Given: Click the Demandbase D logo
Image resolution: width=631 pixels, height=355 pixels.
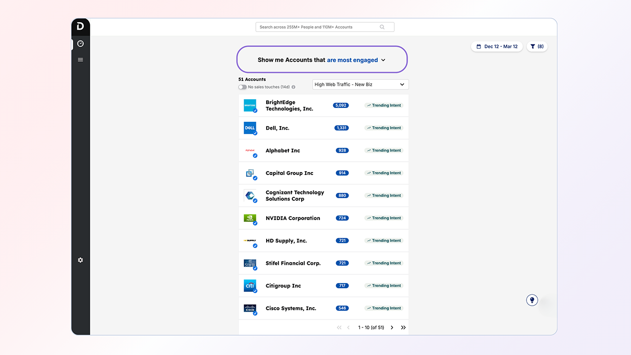Looking at the screenshot, I should pyautogui.click(x=80, y=27).
